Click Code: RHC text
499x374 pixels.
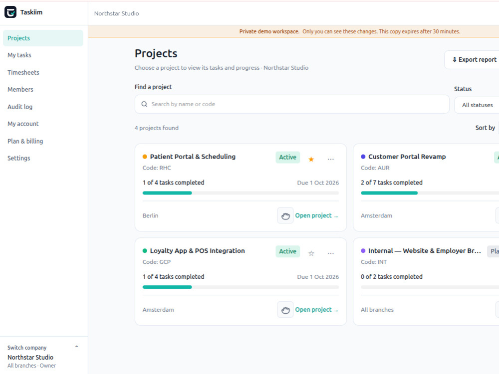point(157,168)
